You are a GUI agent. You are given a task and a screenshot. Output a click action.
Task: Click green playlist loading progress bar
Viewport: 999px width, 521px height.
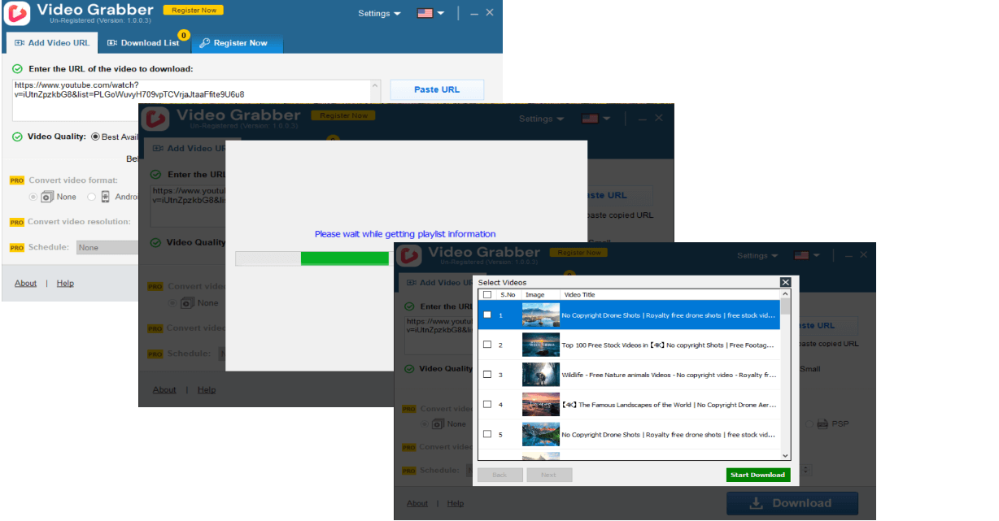[344, 258]
